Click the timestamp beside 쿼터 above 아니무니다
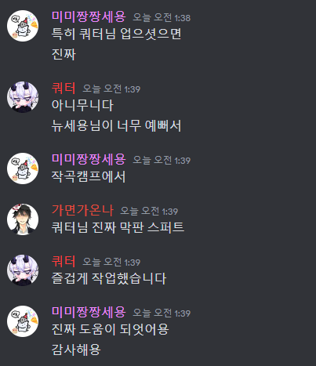This screenshot has width=316, height=366. point(111,89)
